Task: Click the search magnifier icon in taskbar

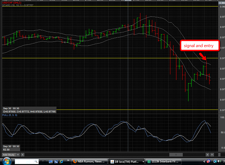Action: pos(36,161)
